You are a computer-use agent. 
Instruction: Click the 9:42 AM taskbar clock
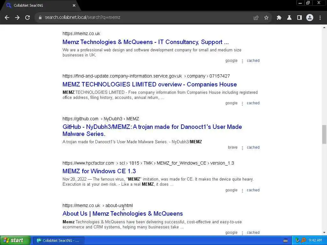coord(315,241)
